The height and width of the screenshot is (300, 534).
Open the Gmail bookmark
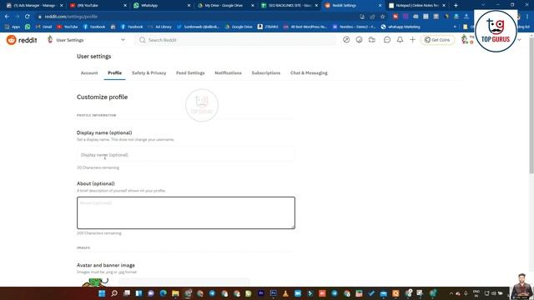click(43, 27)
